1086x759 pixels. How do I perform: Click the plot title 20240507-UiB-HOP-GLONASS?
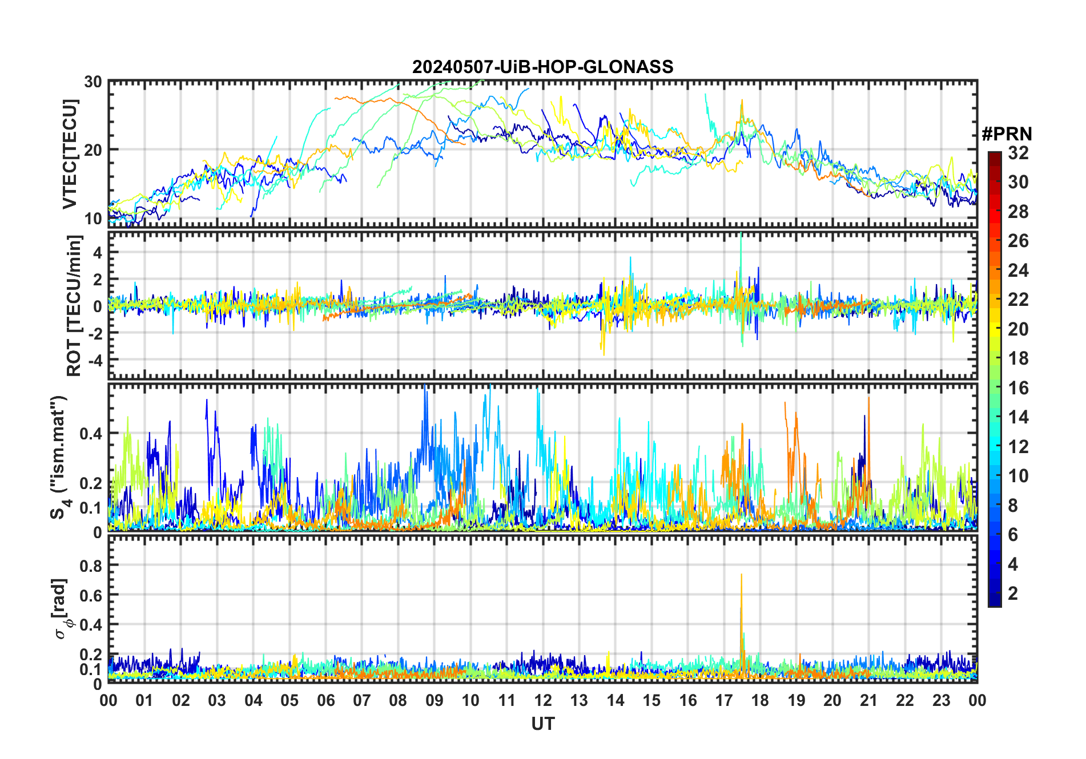click(x=542, y=67)
